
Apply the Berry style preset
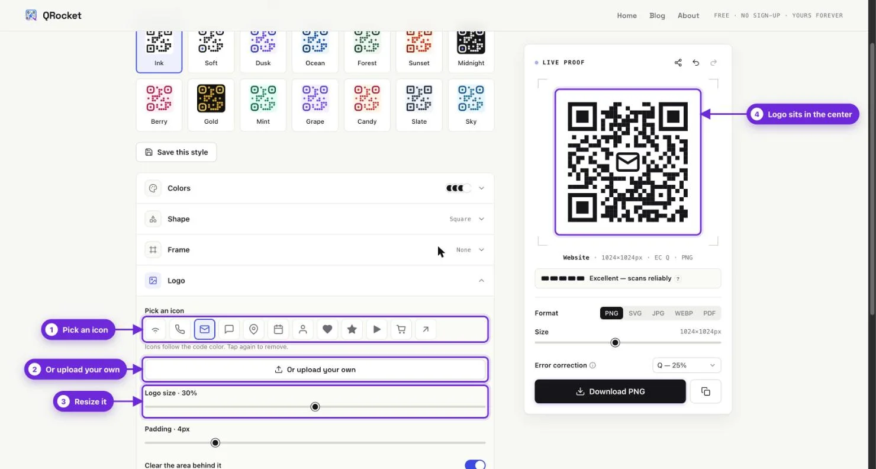pos(159,105)
